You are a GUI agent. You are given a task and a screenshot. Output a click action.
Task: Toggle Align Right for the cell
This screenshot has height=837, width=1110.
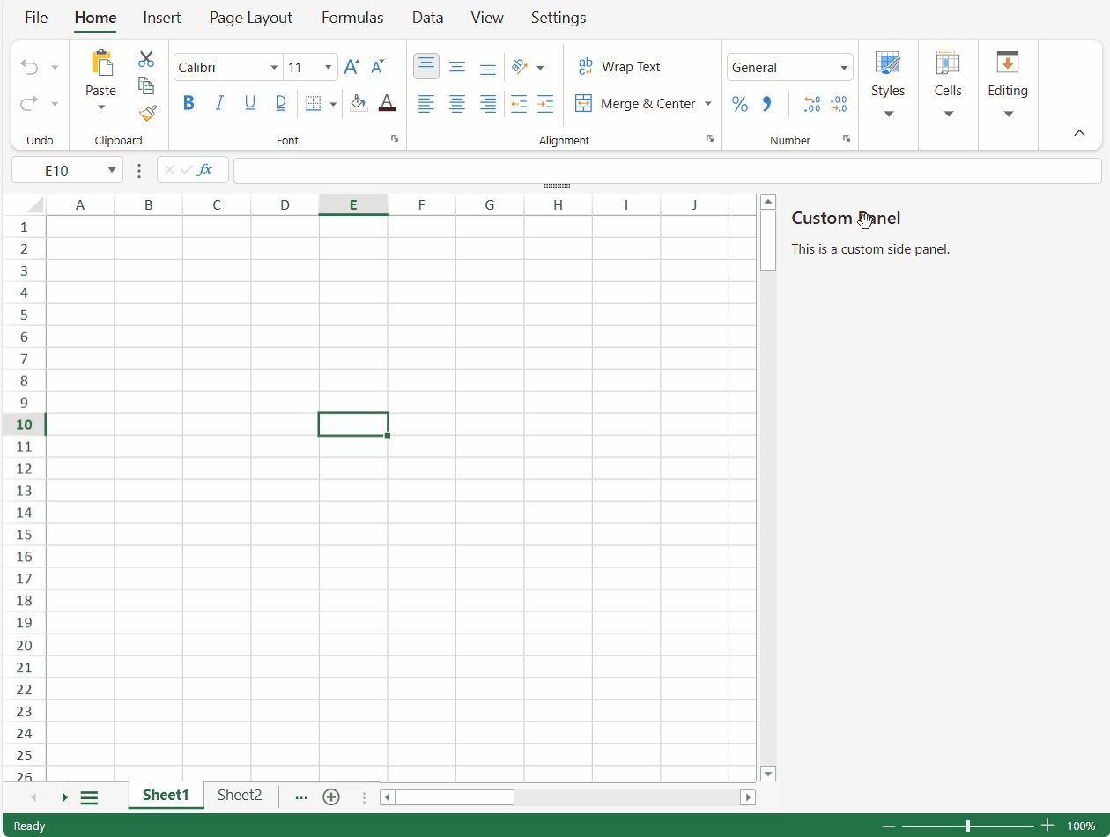point(488,104)
